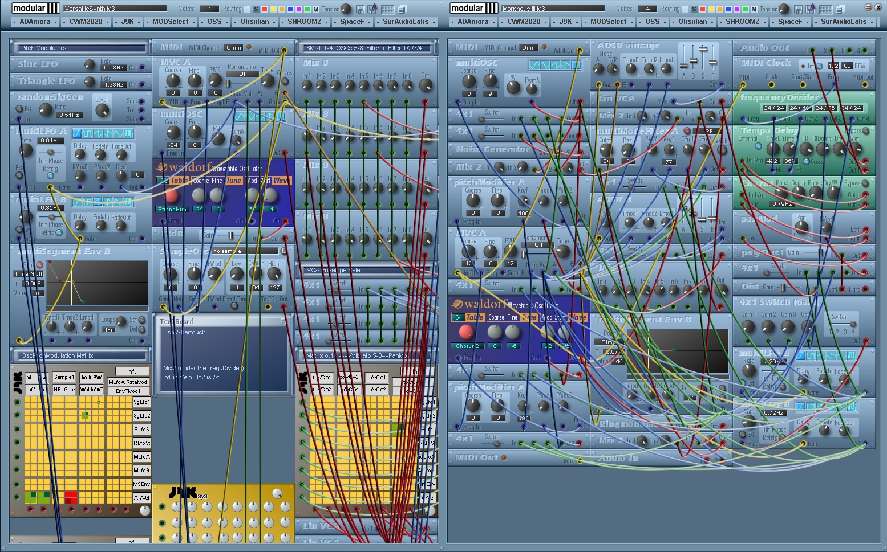Click the red Waldorf oscillator knob in Morpheus
887x552 pixels.
pos(466,332)
